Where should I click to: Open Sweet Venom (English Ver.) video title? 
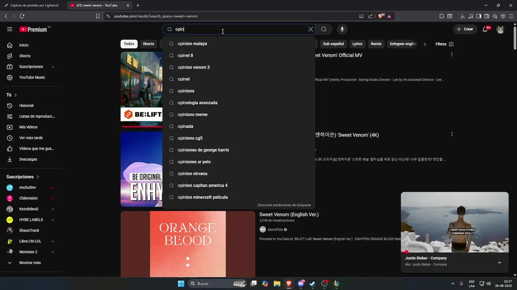pyautogui.click(x=289, y=215)
